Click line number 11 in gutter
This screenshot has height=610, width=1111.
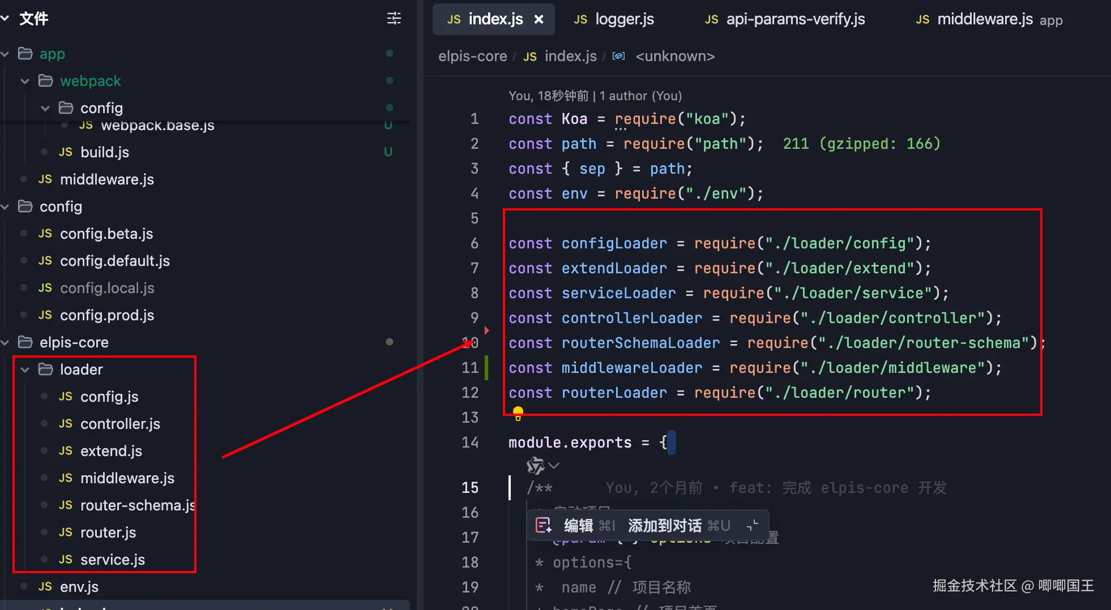coord(470,368)
